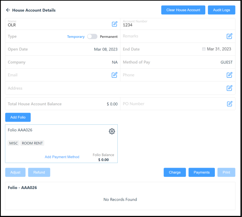Click the back arrow beside House Account Details
Screen dimensions: 242x217
point(8,10)
